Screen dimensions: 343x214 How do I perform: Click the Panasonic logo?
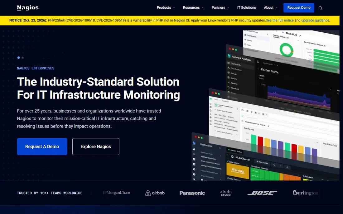[192, 193]
